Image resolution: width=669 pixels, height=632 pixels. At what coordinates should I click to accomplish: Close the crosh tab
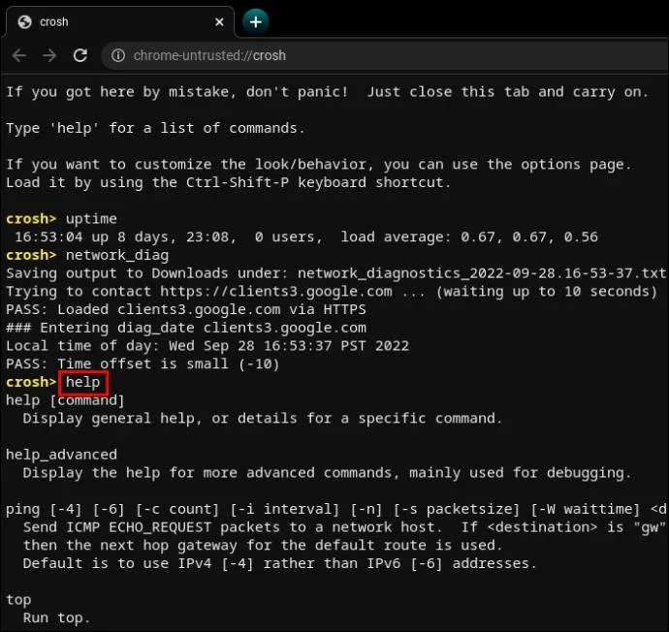click(x=219, y=21)
